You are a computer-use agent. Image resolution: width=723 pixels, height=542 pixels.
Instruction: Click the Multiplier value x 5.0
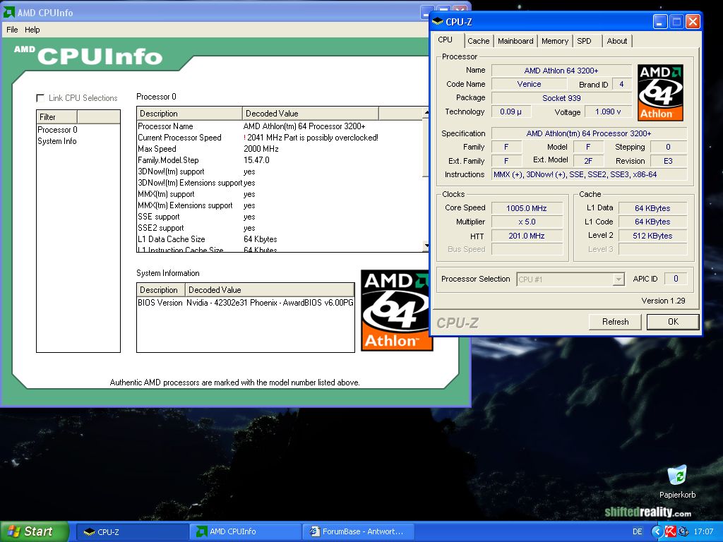coord(527,222)
